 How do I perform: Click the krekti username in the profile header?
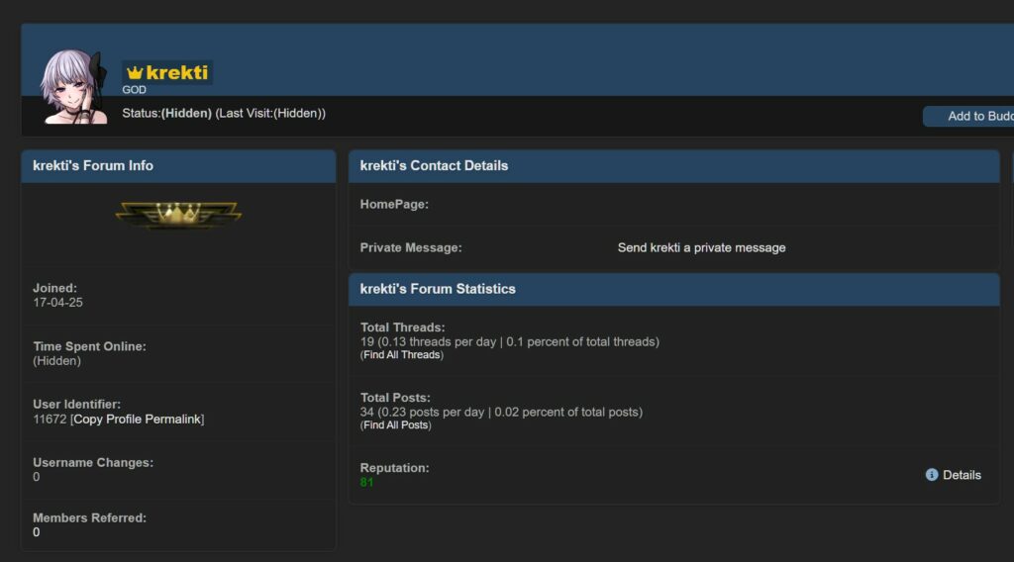pos(177,73)
